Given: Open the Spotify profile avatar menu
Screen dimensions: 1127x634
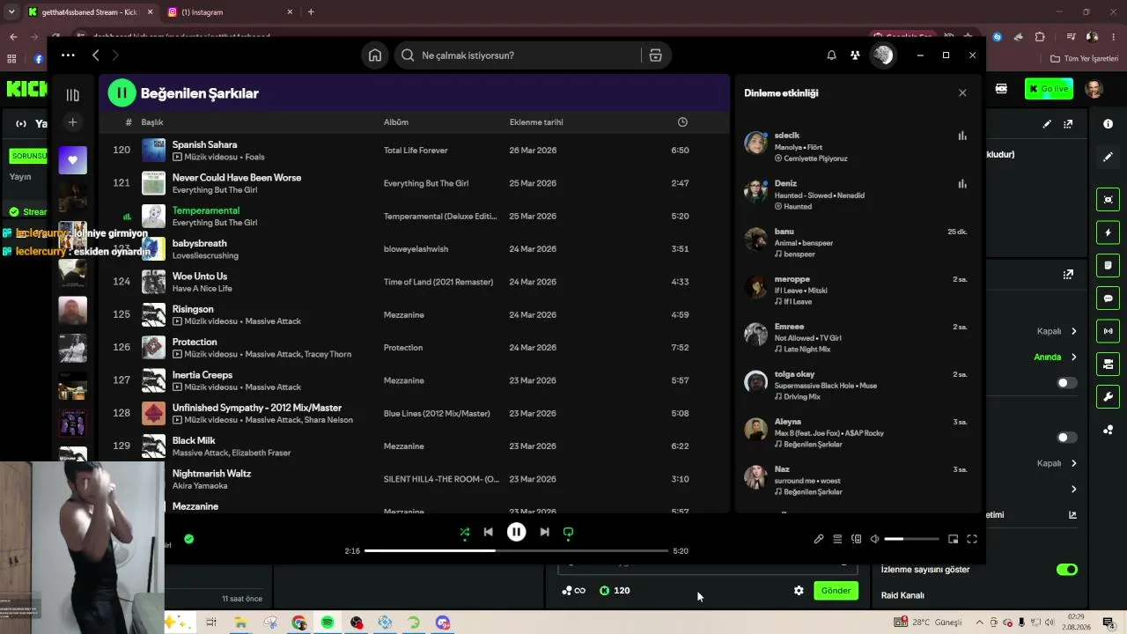Looking at the screenshot, I should (x=882, y=55).
